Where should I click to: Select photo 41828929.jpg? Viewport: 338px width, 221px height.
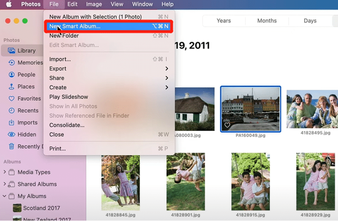315,182
